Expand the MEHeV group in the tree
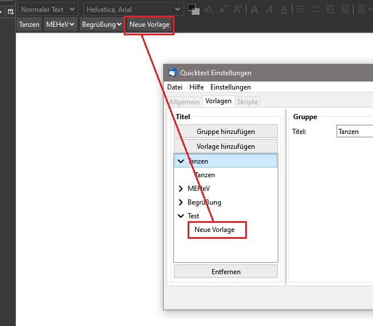373x326 pixels. coord(181,189)
